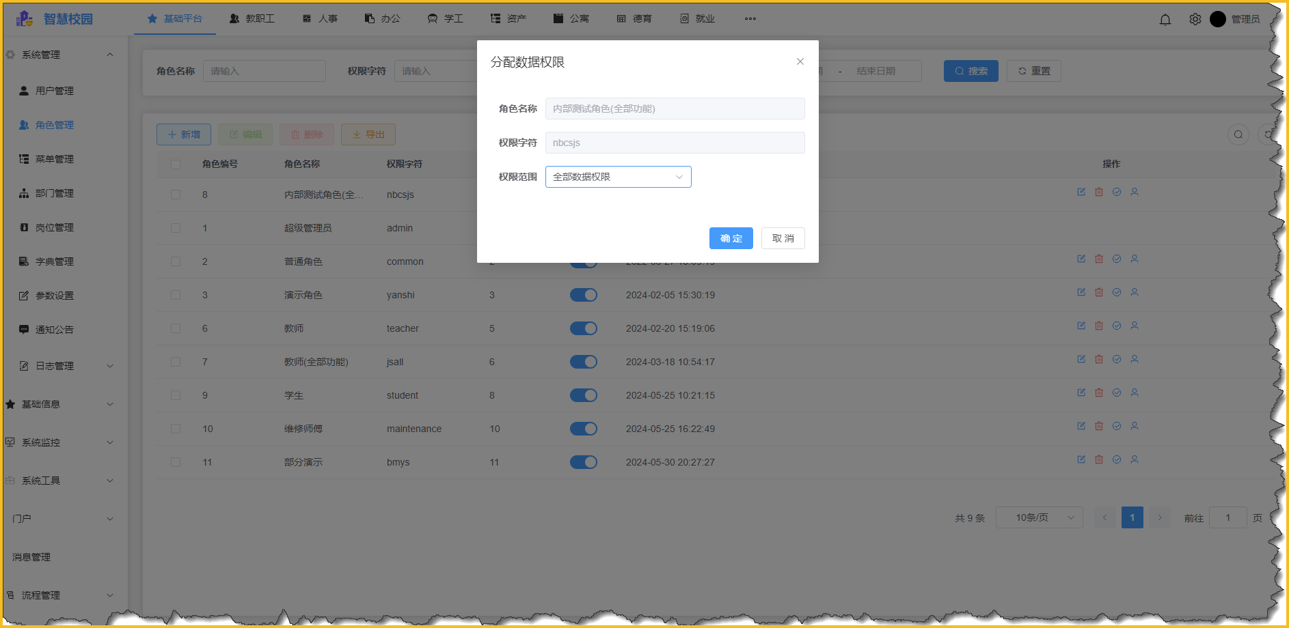Toggle status switch for role teacher

tap(584, 328)
